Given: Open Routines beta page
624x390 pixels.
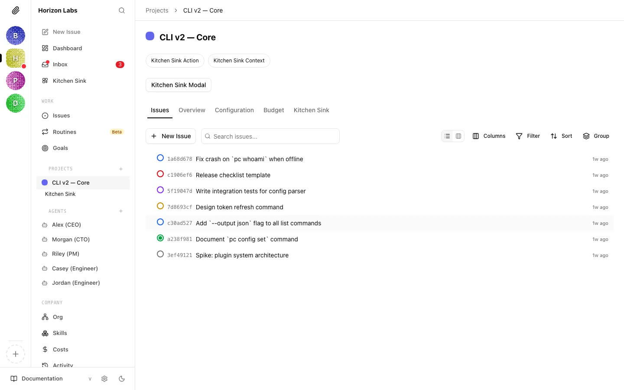Looking at the screenshot, I should point(83,132).
